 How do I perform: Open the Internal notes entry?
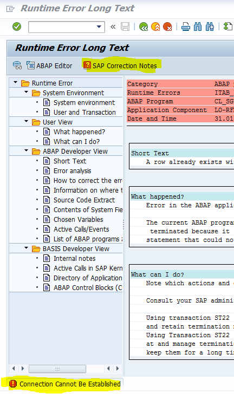(x=74, y=259)
